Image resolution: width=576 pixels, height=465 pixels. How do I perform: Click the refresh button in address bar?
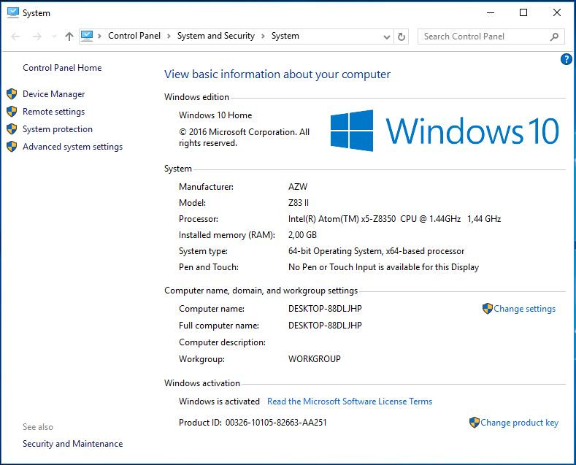click(402, 36)
